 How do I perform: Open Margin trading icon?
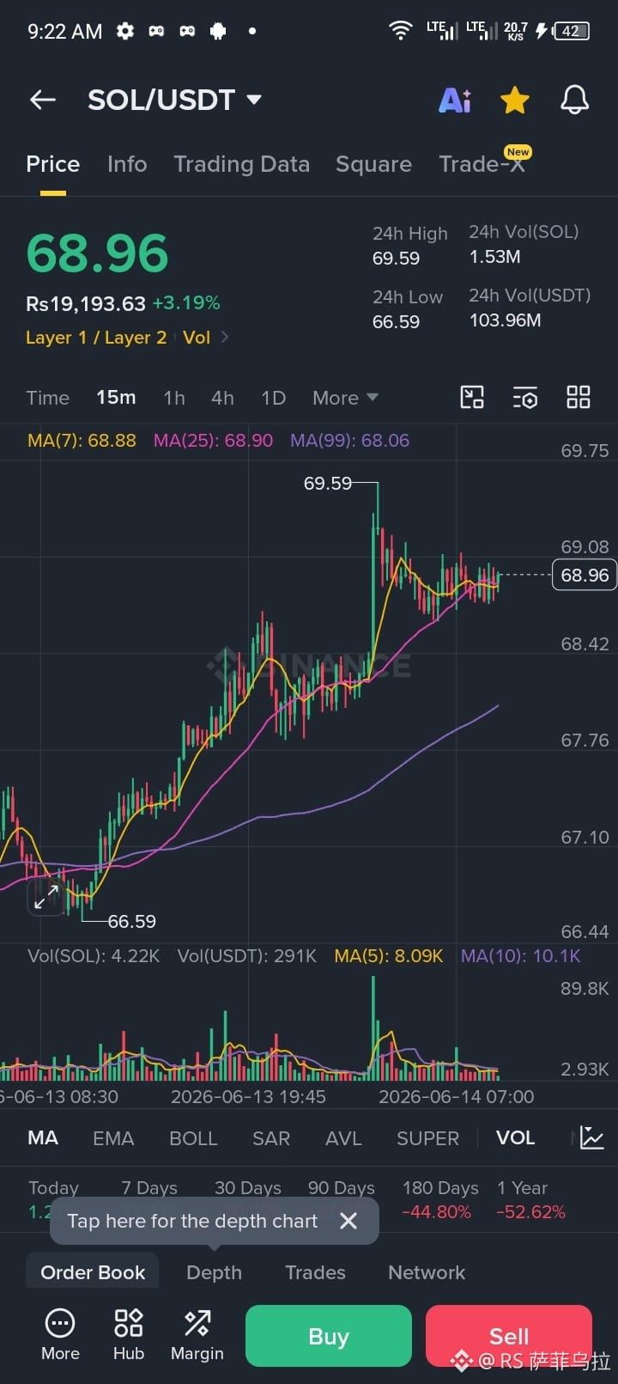click(x=197, y=1335)
